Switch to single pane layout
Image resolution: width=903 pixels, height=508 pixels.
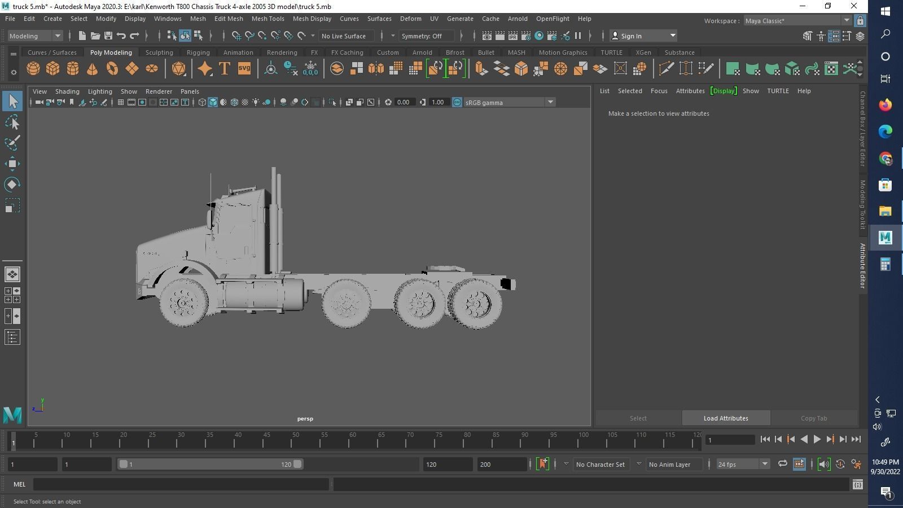(x=12, y=274)
